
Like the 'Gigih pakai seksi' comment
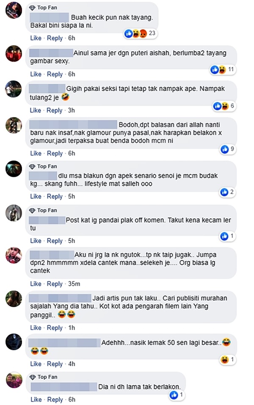pyautogui.click(x=36, y=110)
